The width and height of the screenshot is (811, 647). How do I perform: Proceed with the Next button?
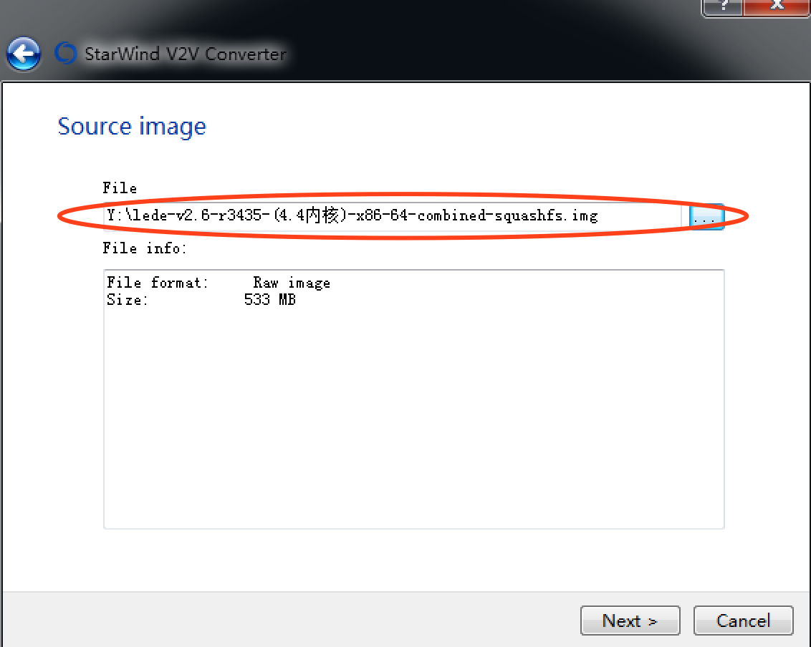tap(630, 620)
